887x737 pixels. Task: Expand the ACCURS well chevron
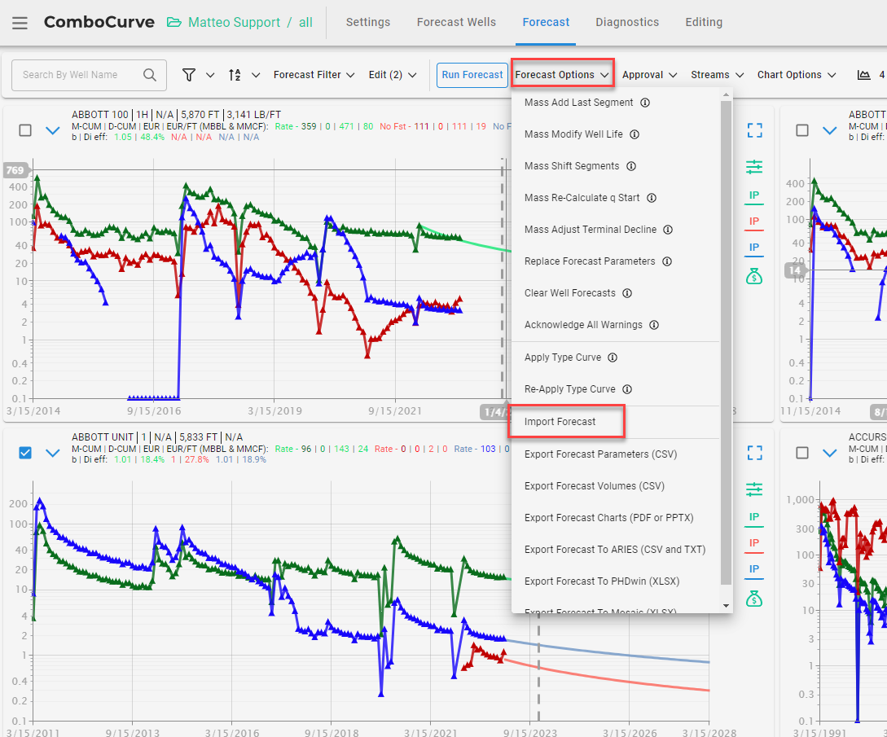point(830,453)
